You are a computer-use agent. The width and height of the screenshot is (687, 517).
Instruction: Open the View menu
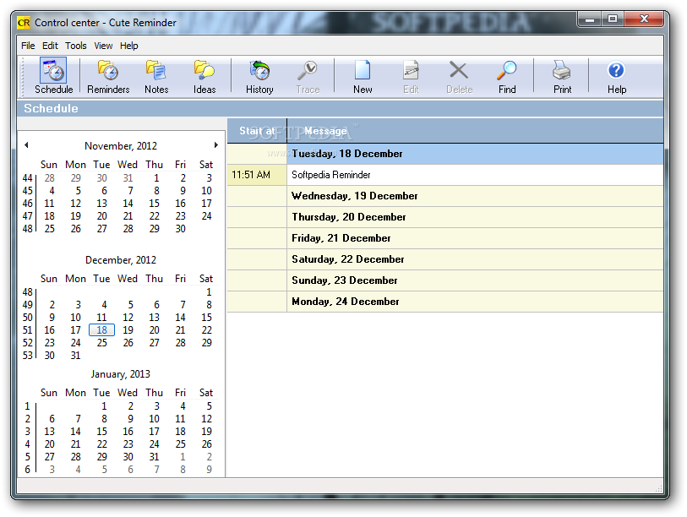tap(103, 46)
